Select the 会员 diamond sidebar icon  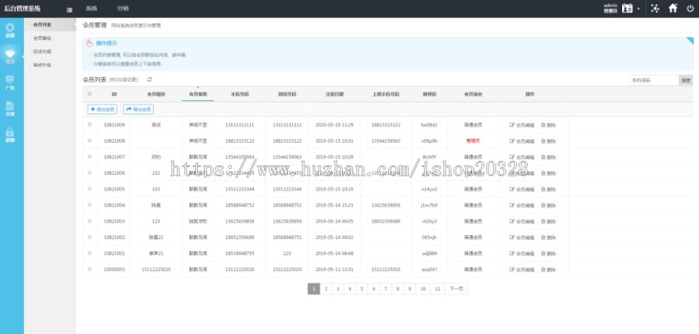(x=10, y=56)
